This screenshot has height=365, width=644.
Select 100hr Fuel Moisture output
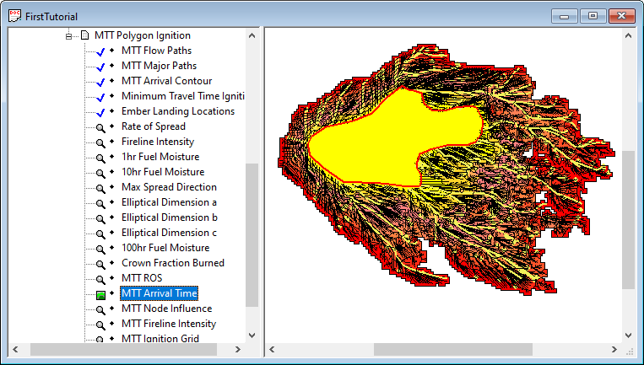pos(165,248)
